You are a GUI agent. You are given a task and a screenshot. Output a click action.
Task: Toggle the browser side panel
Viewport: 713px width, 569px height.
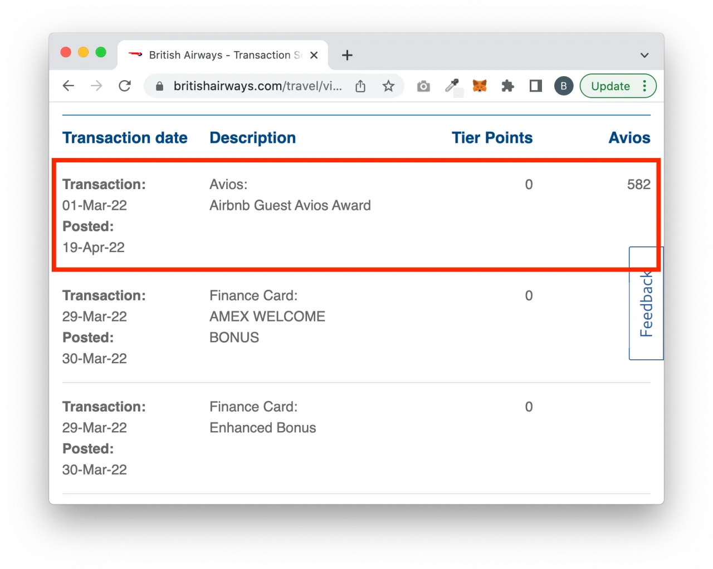pyautogui.click(x=536, y=86)
